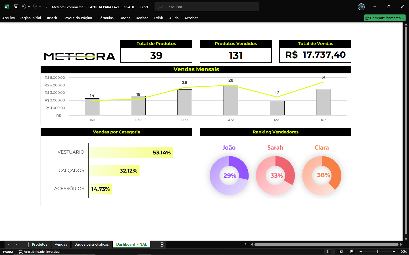The height and width of the screenshot is (255, 409).
Task: Switch to Page Layout view
Action: point(341,252)
